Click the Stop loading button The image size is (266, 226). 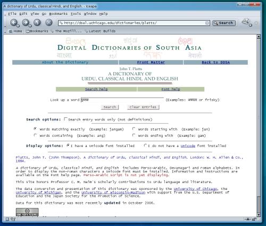tap(49, 22)
